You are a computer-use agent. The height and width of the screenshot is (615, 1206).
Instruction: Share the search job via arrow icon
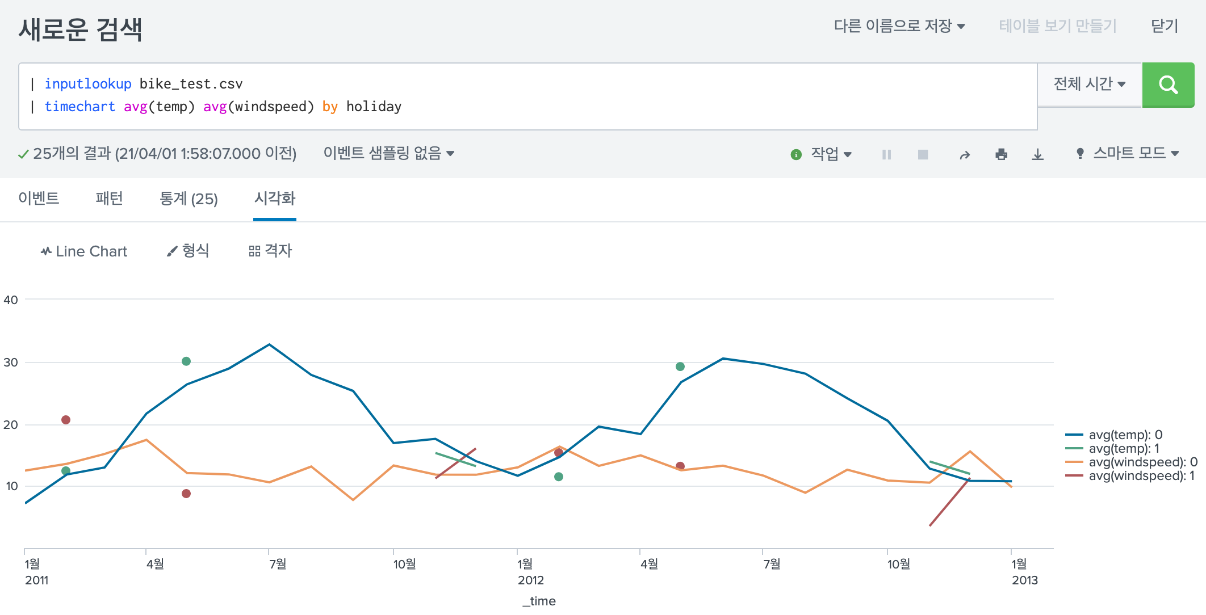(965, 154)
